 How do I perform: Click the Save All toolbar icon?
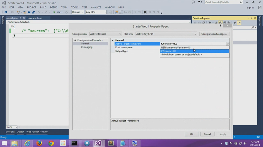[x=33, y=12]
